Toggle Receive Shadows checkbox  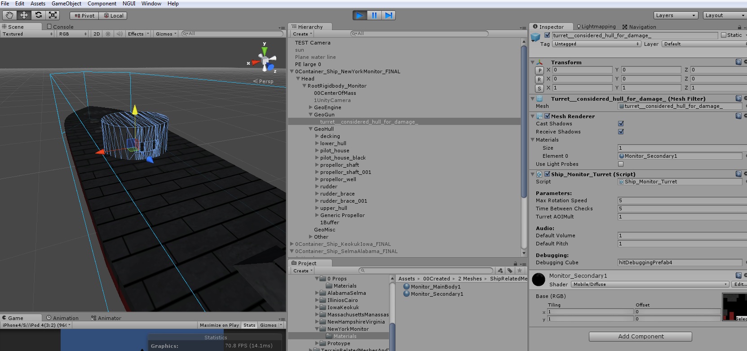tap(621, 132)
